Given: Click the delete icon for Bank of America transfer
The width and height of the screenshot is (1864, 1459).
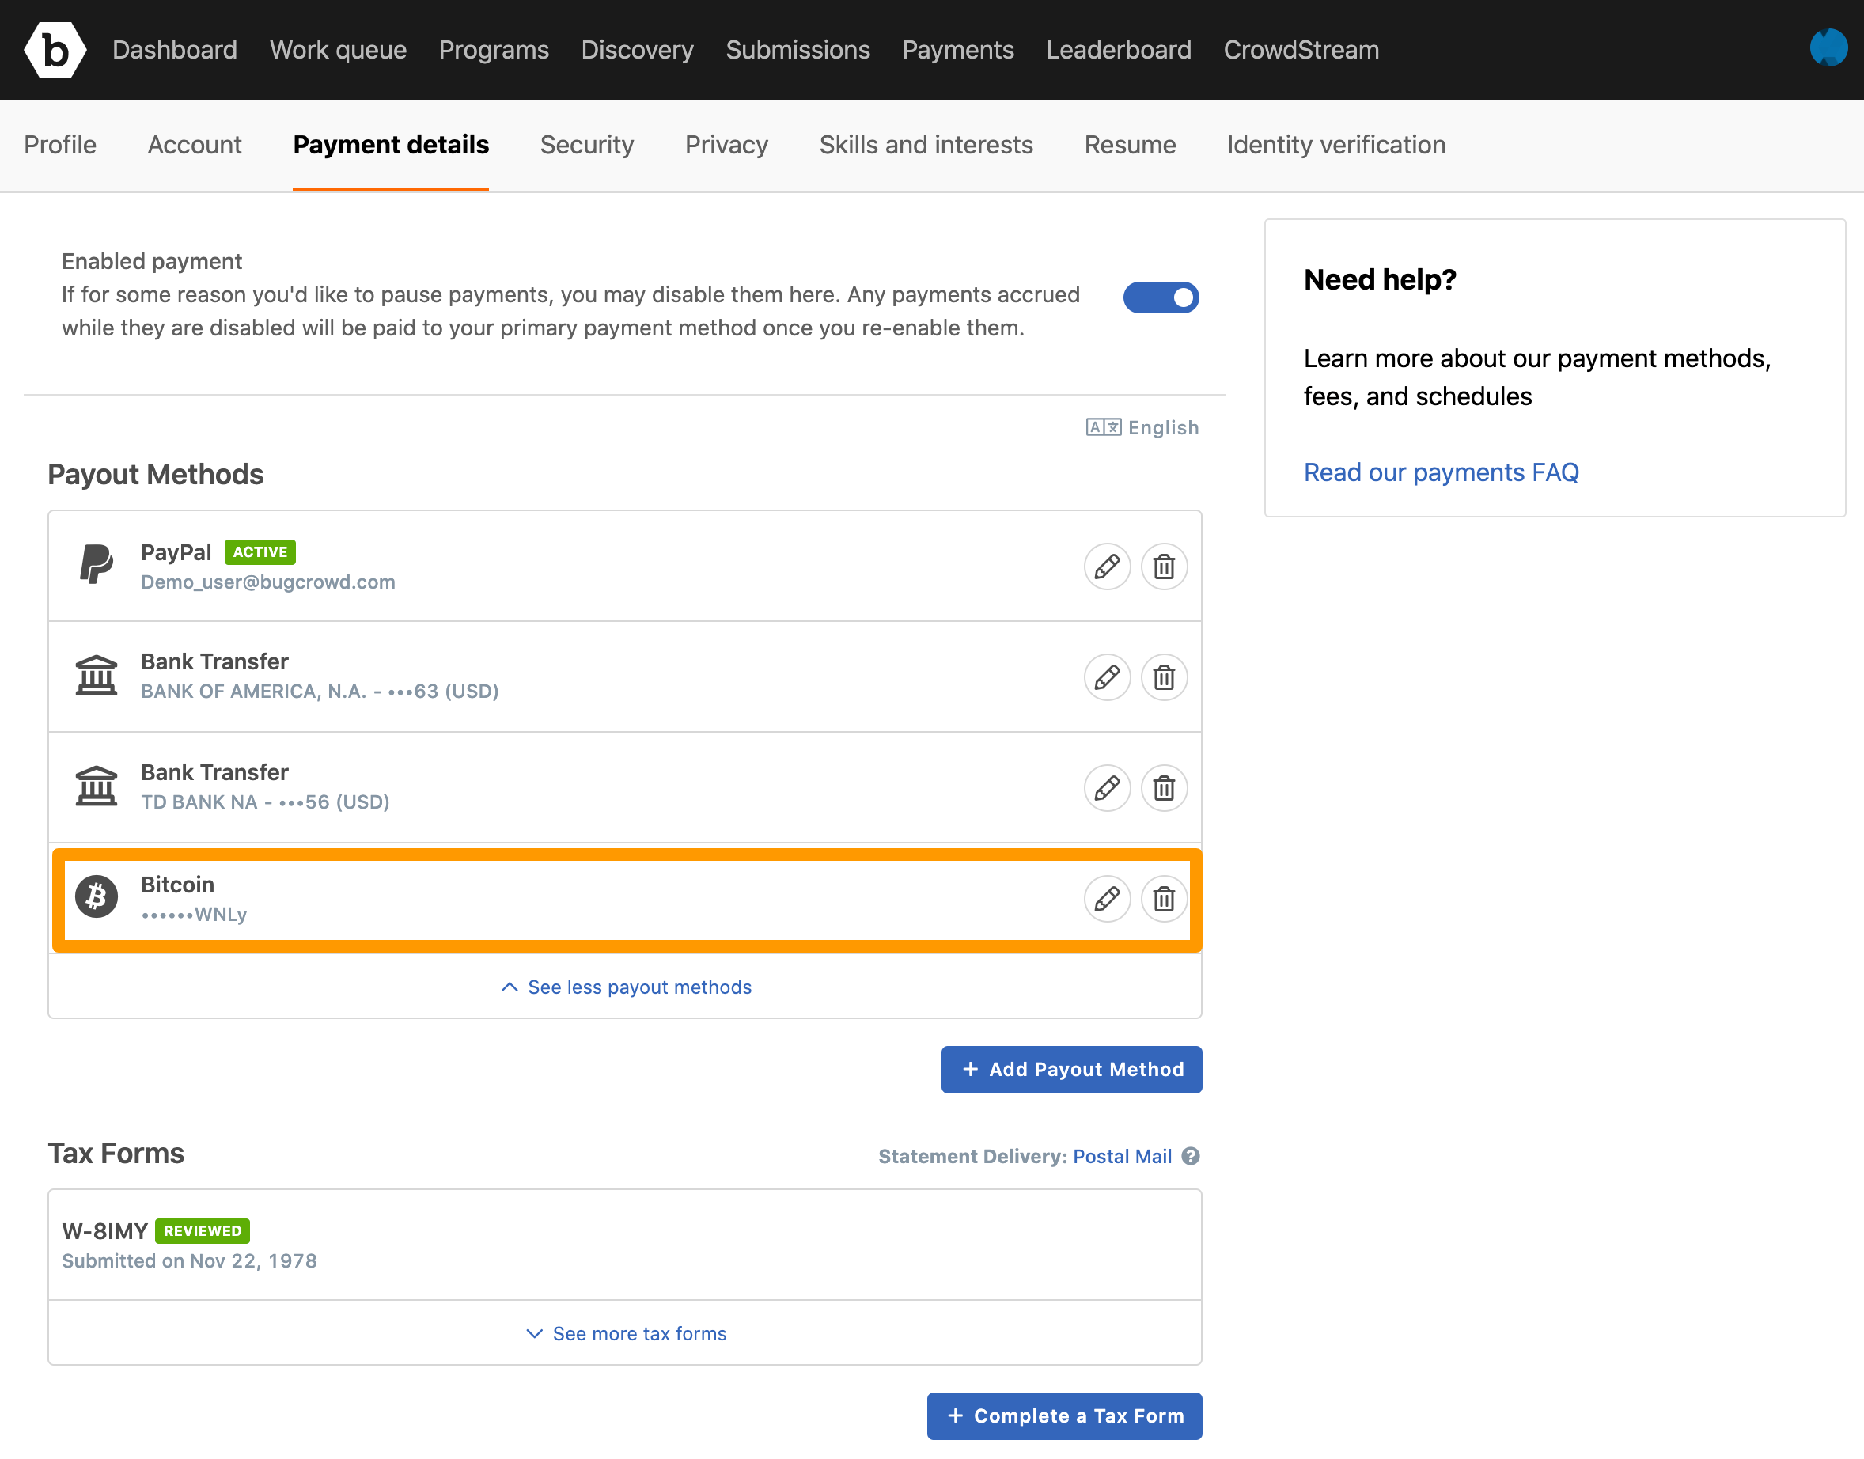Looking at the screenshot, I should point(1164,676).
